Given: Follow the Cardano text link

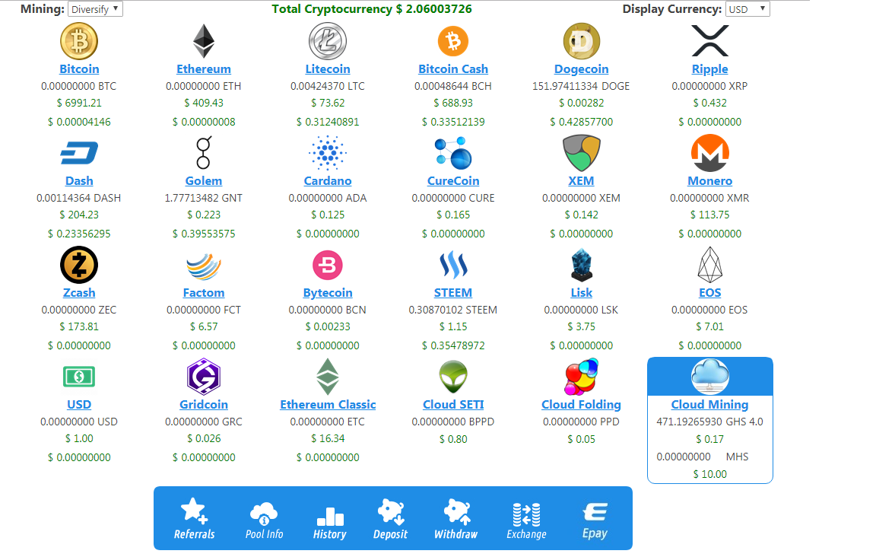Looking at the screenshot, I should click(x=328, y=180).
